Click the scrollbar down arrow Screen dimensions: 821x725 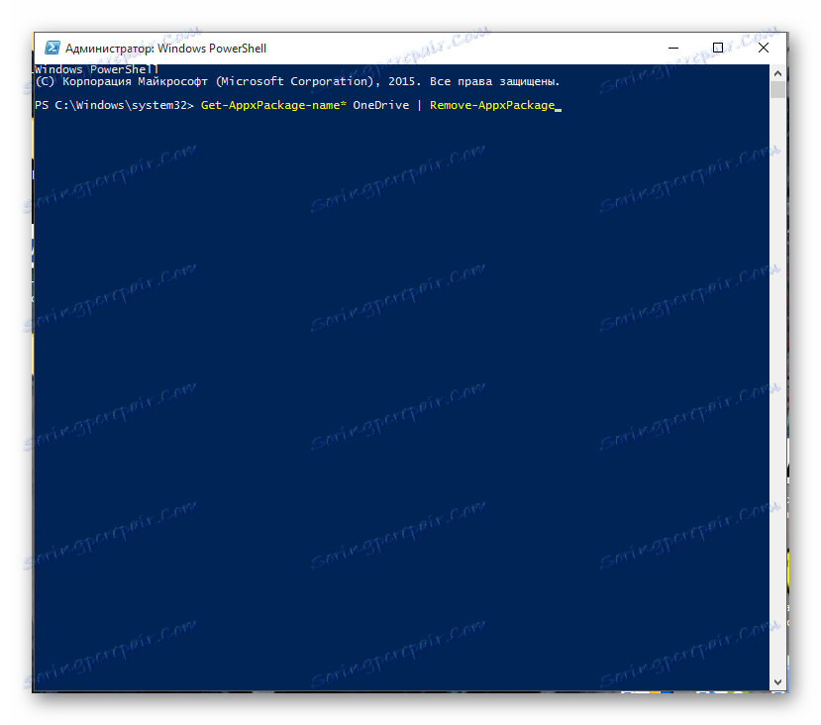point(777,682)
